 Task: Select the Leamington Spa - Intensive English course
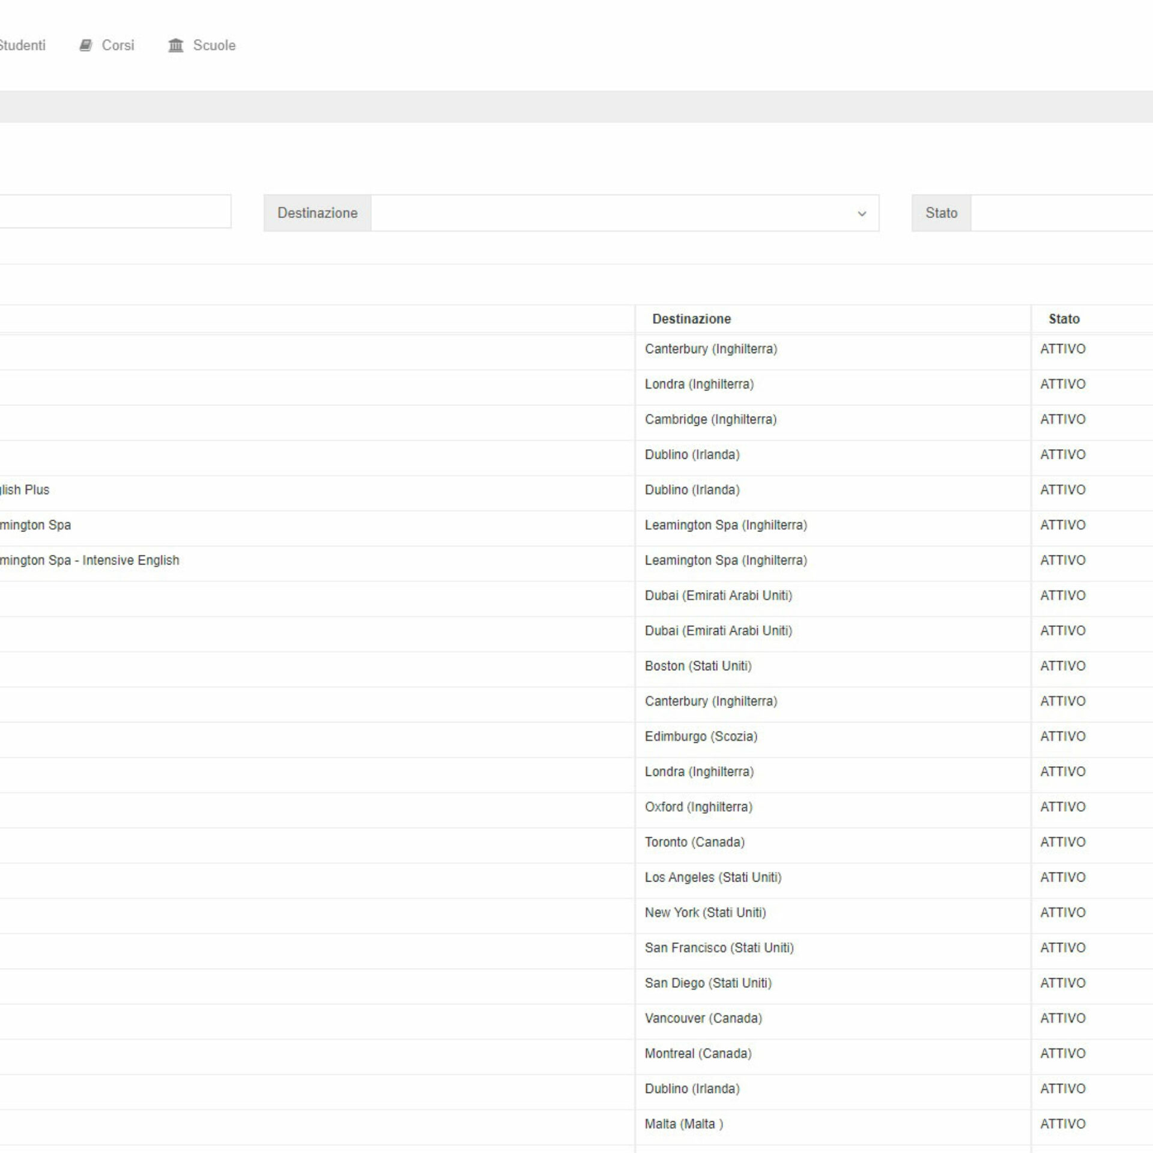pos(90,560)
